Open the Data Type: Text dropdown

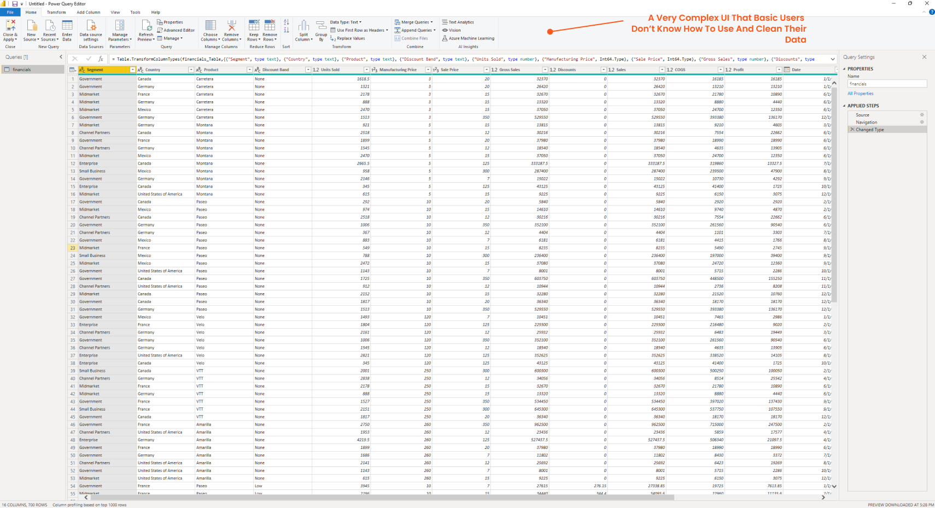pyautogui.click(x=346, y=22)
